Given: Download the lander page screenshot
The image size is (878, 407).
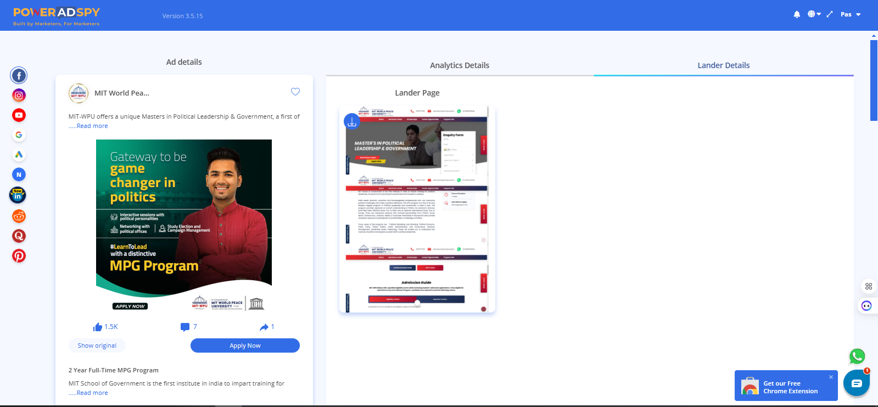Looking at the screenshot, I should [x=352, y=122].
